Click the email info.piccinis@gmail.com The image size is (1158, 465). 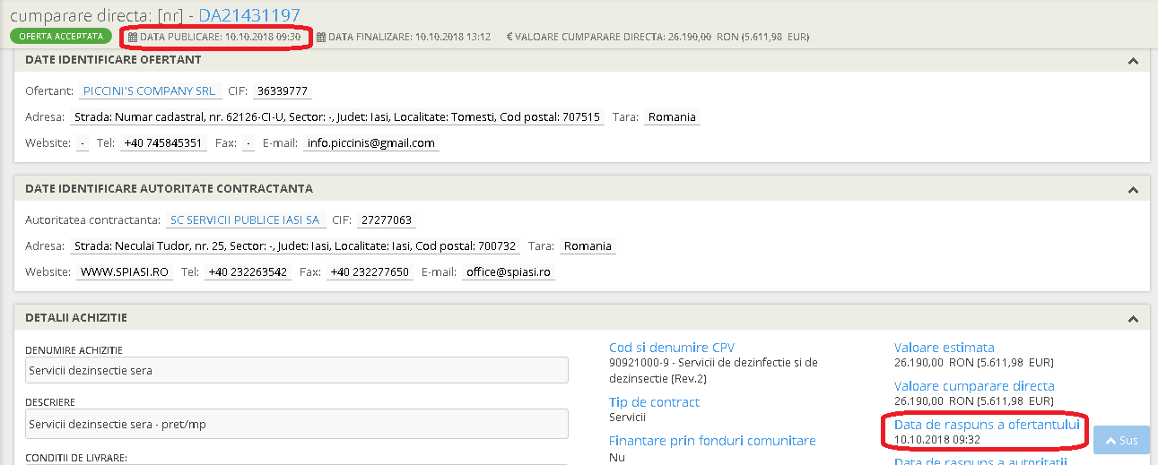click(371, 143)
